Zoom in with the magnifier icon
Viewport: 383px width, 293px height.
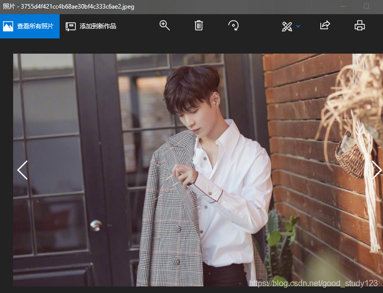point(165,25)
